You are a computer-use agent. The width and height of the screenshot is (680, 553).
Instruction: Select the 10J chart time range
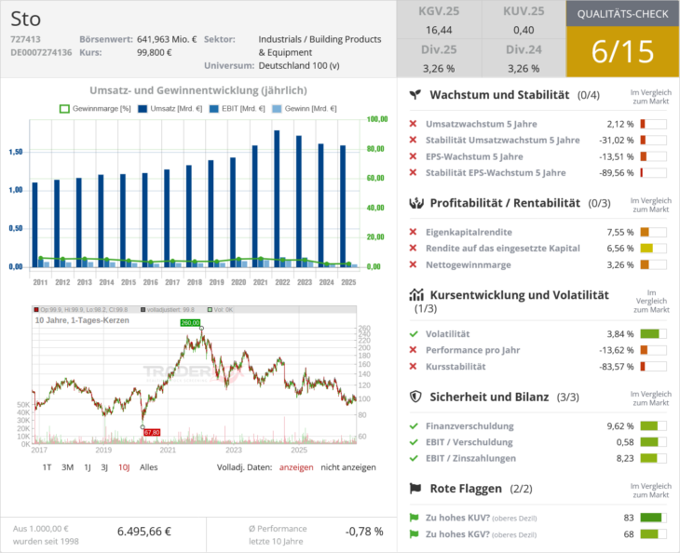(x=124, y=467)
